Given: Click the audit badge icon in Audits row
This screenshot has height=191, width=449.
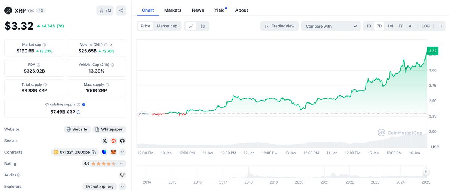Looking at the screenshot, I should 122,175.
